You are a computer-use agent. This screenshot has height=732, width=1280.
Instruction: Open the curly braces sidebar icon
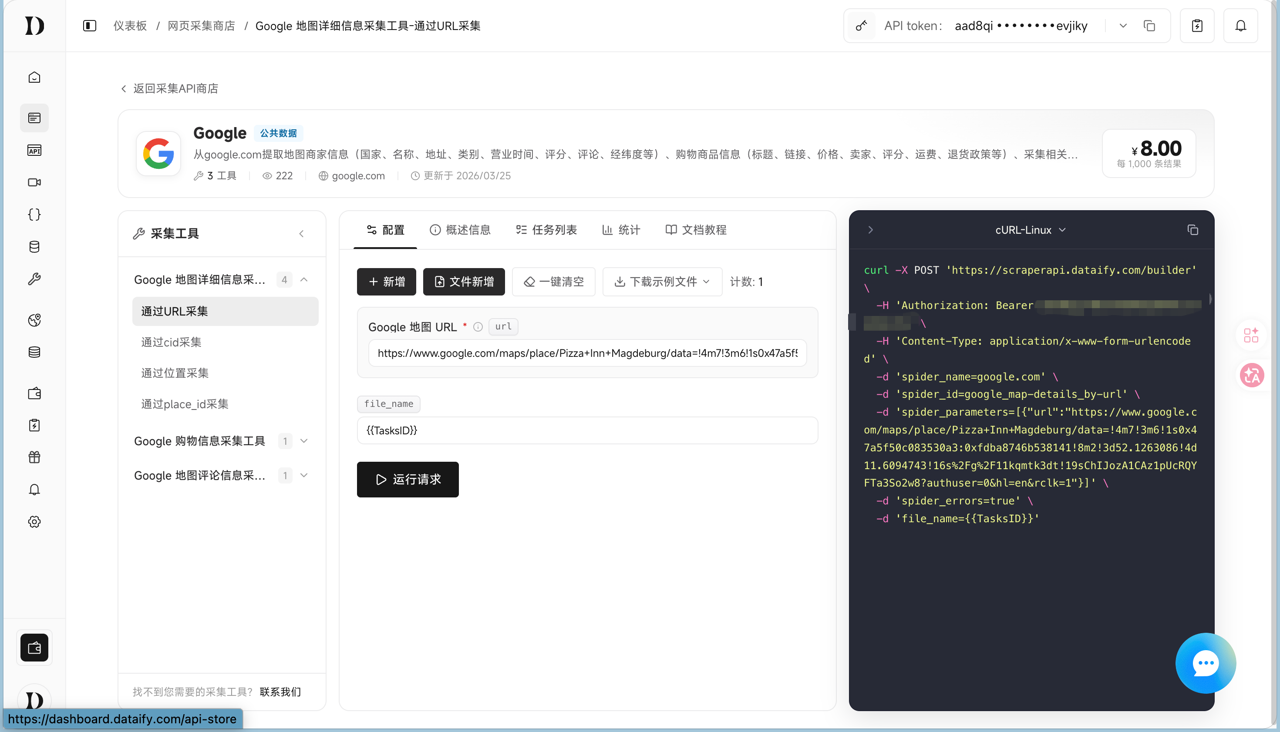[x=34, y=215]
